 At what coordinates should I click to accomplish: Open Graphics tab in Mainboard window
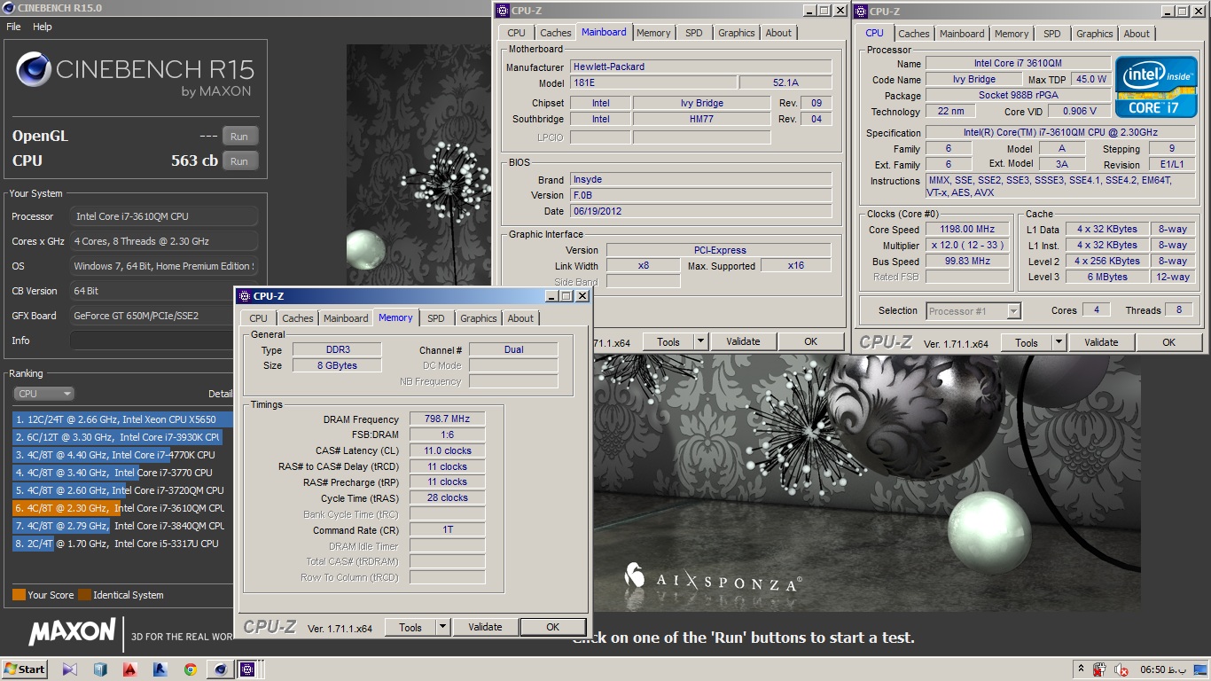click(x=737, y=33)
